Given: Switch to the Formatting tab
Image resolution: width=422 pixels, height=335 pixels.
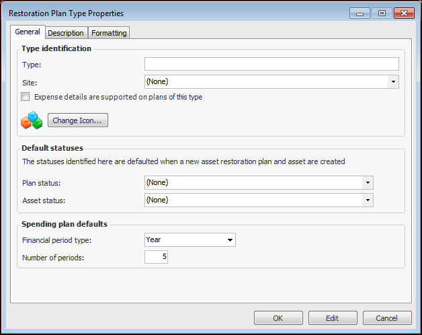Looking at the screenshot, I should 109,33.
